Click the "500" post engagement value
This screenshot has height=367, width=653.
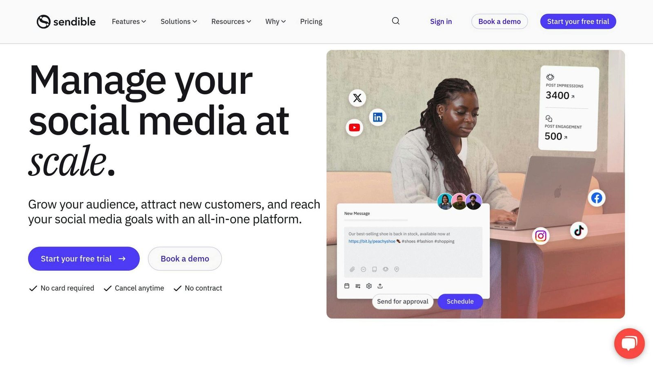pyautogui.click(x=553, y=136)
